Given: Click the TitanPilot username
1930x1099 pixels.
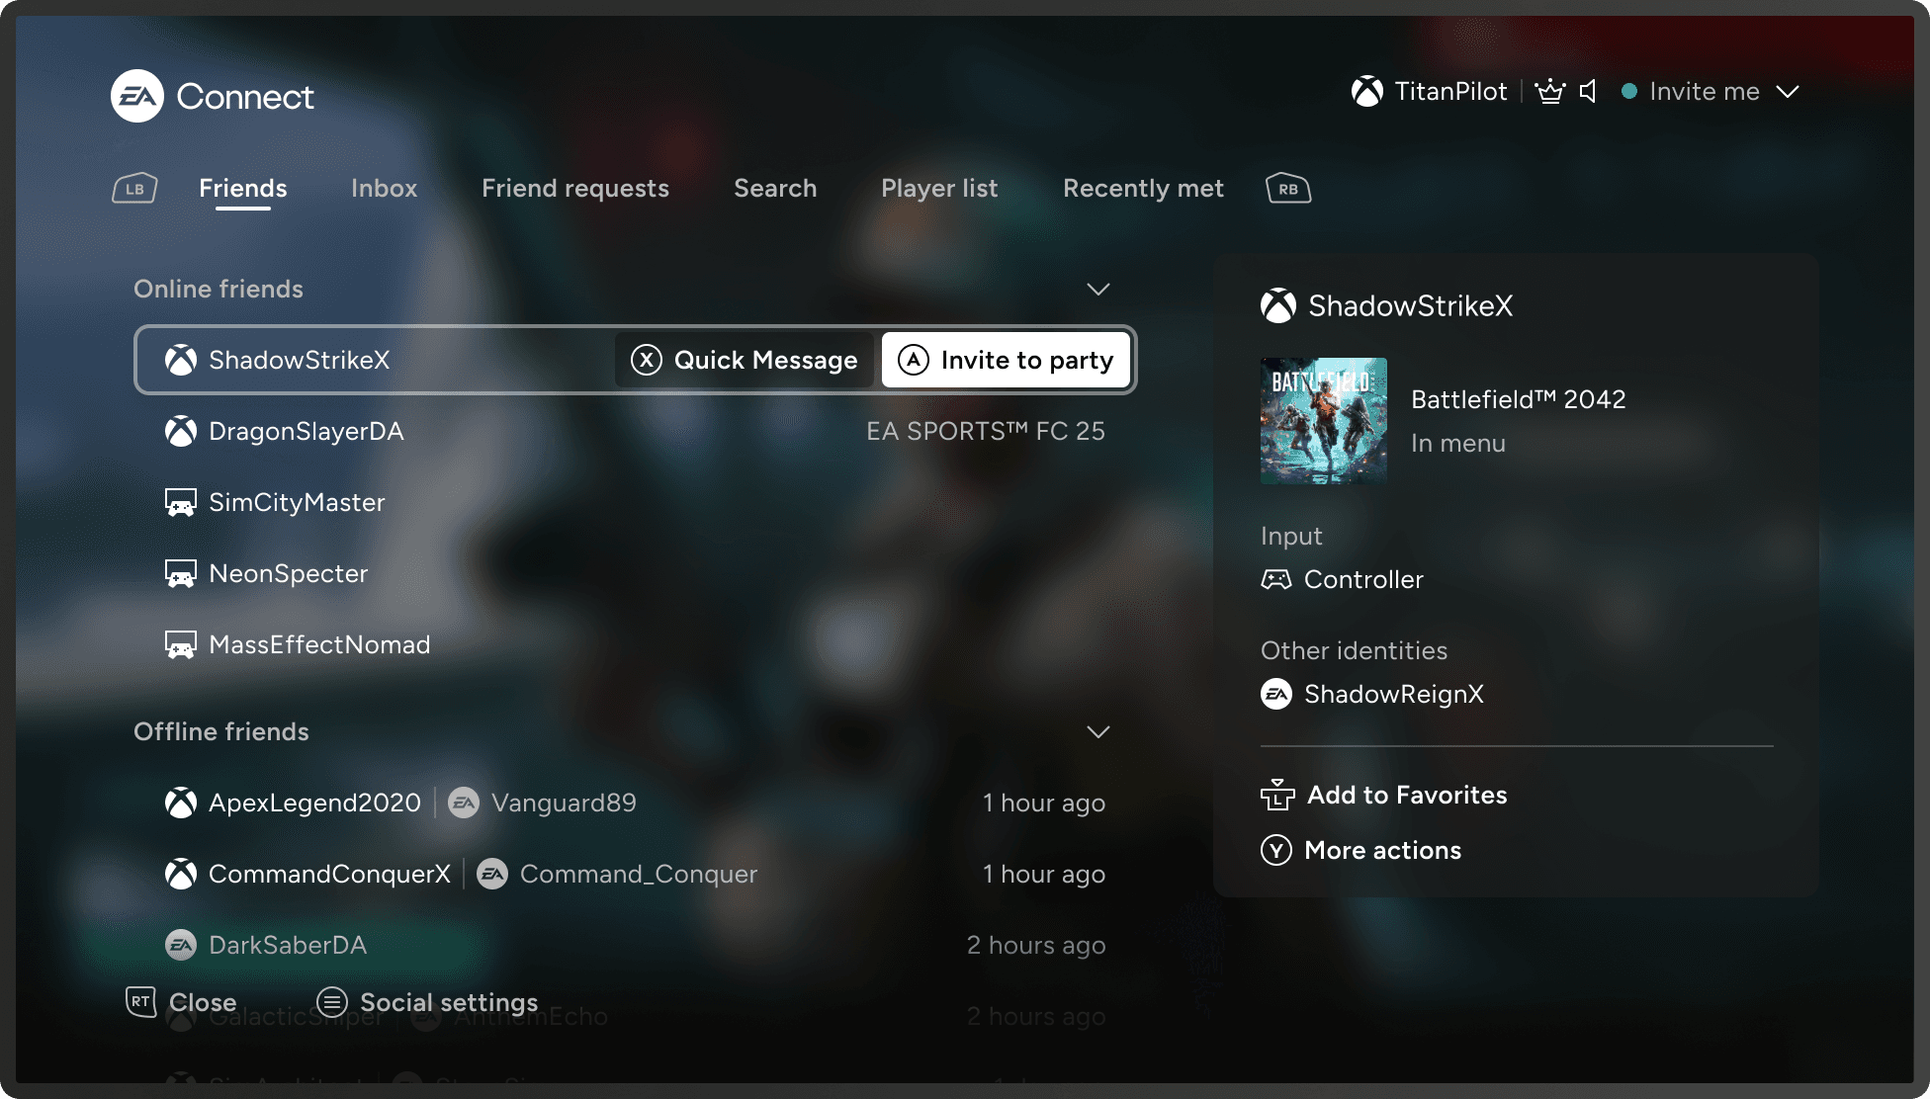Looking at the screenshot, I should click(x=1450, y=91).
